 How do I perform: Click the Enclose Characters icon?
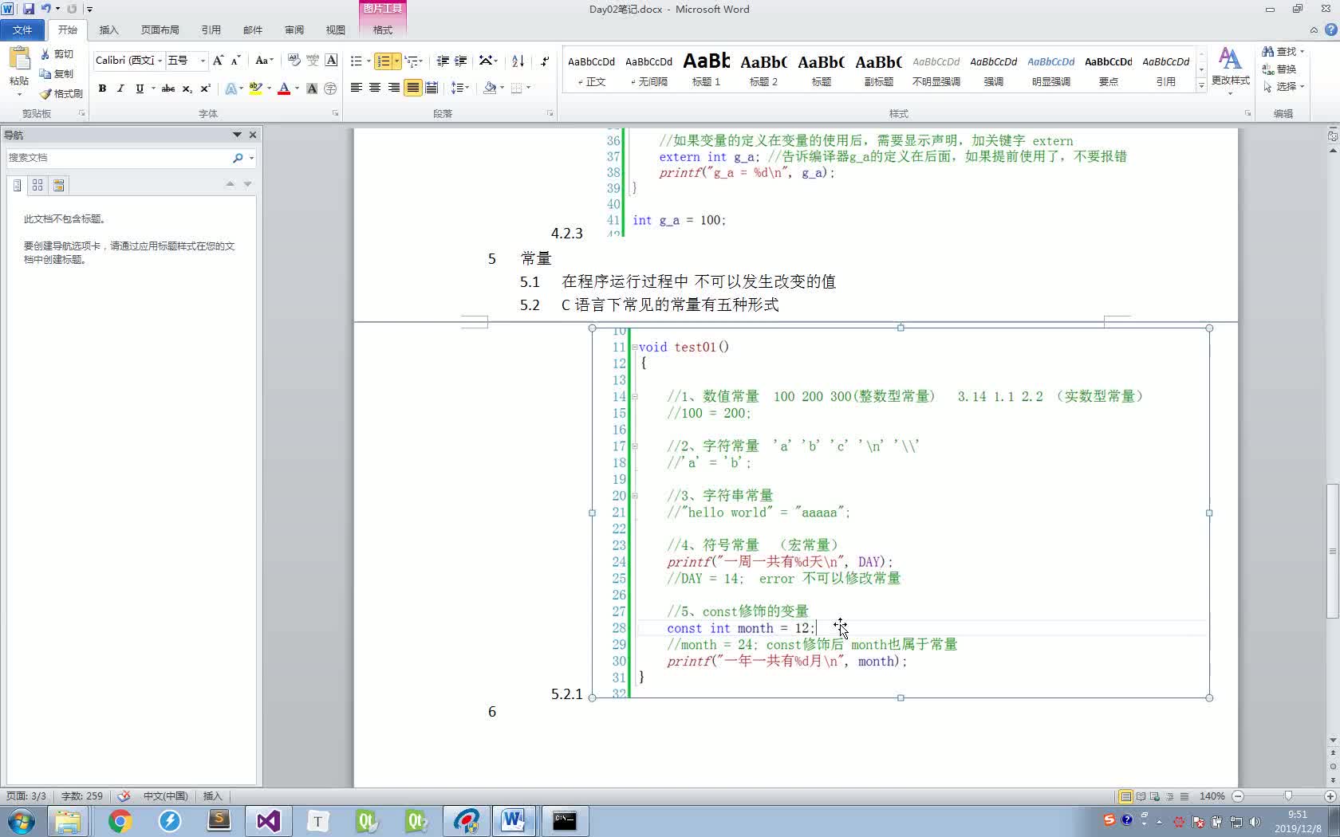pyautogui.click(x=330, y=88)
